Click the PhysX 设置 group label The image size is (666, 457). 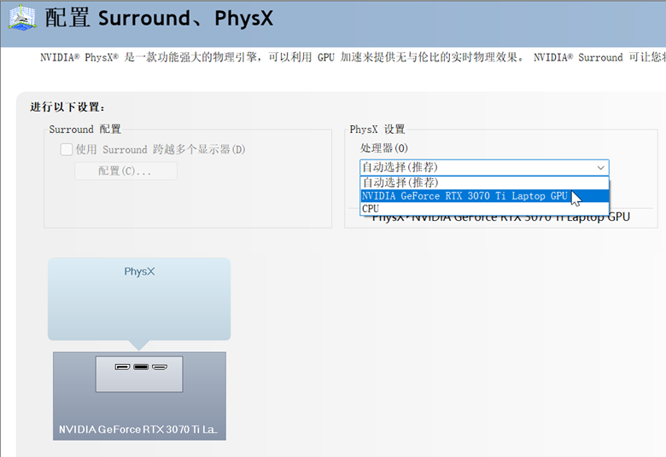pyautogui.click(x=377, y=129)
